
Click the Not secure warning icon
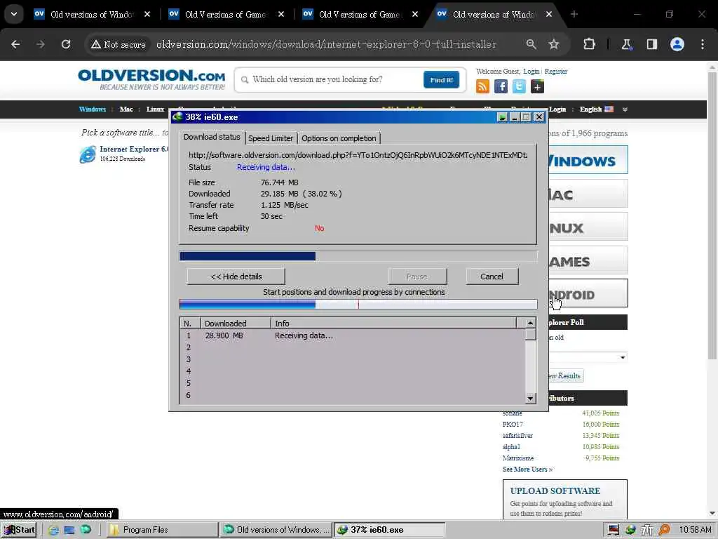point(95,44)
